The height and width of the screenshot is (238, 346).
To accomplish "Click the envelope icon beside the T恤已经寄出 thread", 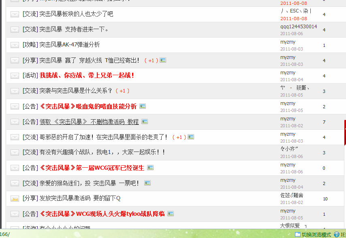I will (x=15, y=60).
